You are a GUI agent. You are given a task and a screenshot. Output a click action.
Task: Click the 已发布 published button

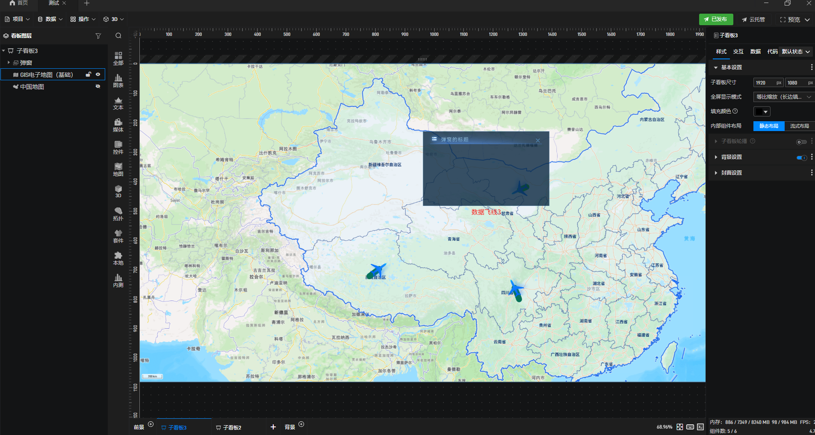pos(716,19)
